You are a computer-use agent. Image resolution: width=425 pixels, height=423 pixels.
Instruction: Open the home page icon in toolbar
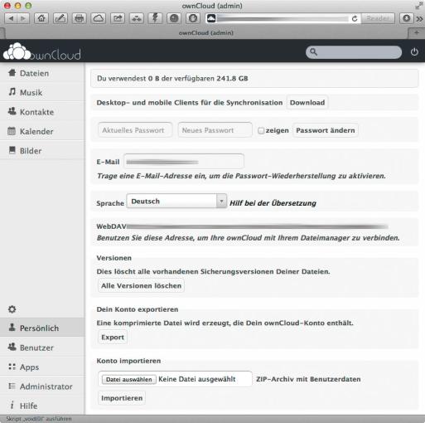click(41, 18)
